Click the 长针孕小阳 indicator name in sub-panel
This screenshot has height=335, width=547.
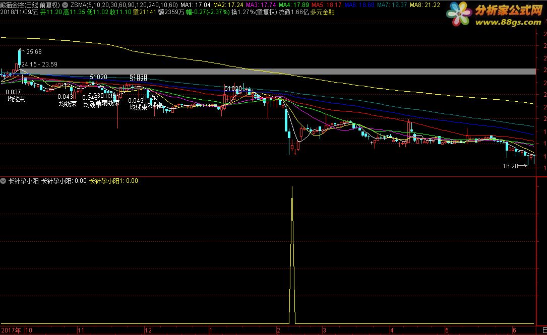point(23,180)
